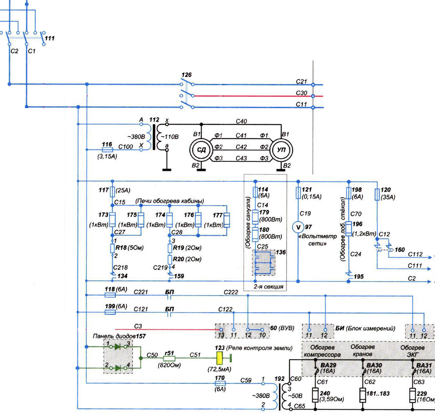Click terminal 13 of block 60 (ВУВ)
This screenshot has width=435, height=416.
click(x=221, y=329)
